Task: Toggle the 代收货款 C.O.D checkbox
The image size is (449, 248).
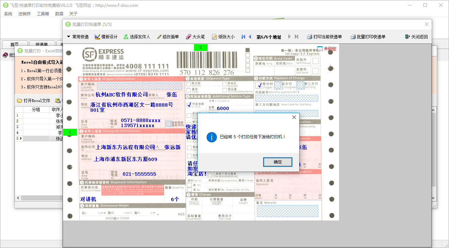Action: point(189,105)
